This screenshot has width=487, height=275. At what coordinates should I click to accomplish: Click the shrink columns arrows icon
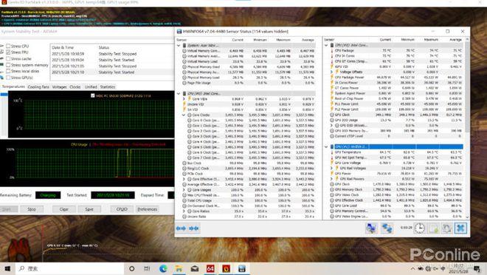click(194, 228)
